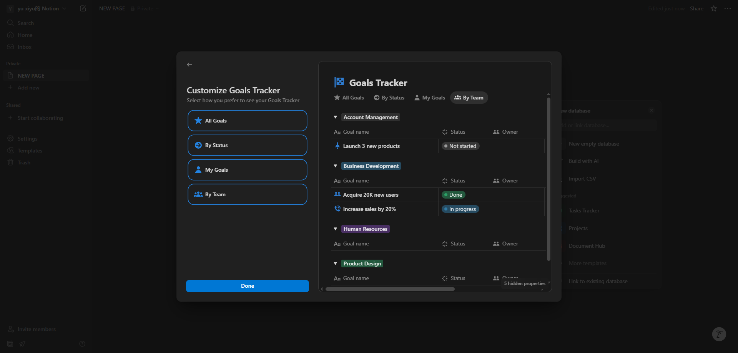Click Owner column header under Account Management
Screen dimensions: 738x353
click(x=505, y=132)
